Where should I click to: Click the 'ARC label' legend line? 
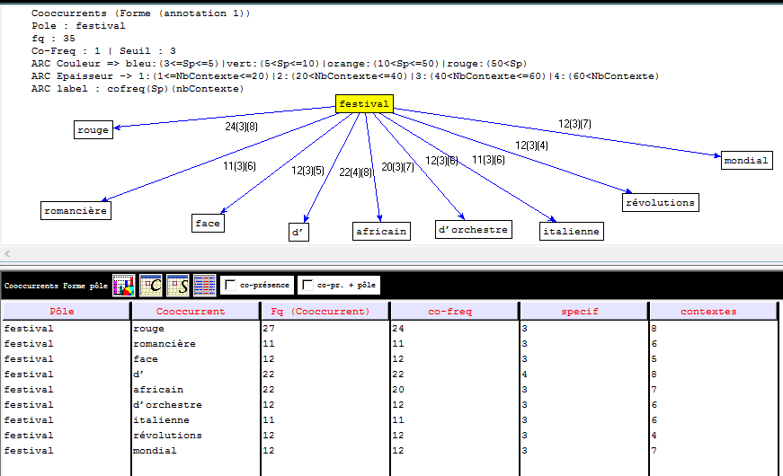pyautogui.click(x=138, y=89)
